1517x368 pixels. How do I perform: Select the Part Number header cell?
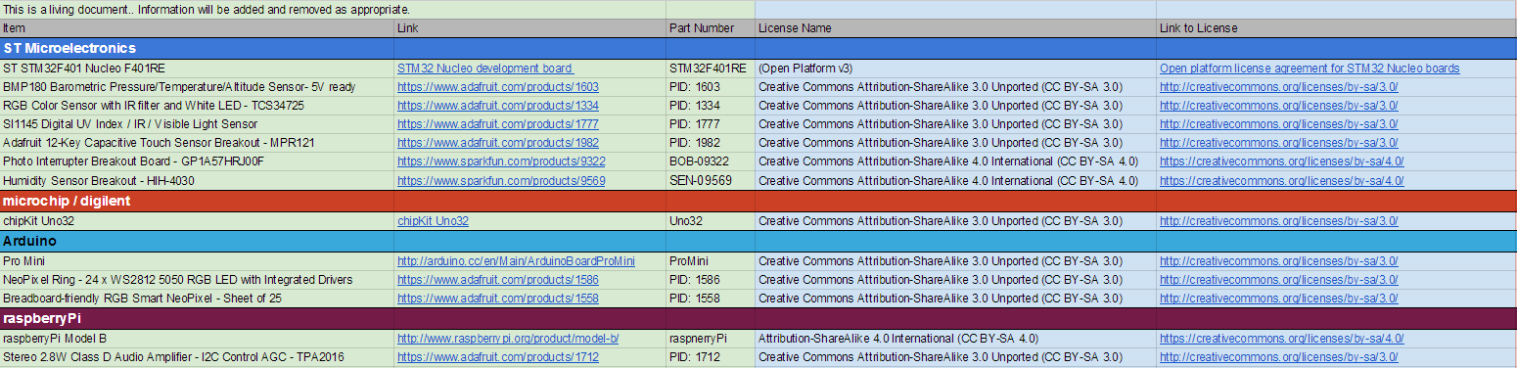(x=711, y=28)
